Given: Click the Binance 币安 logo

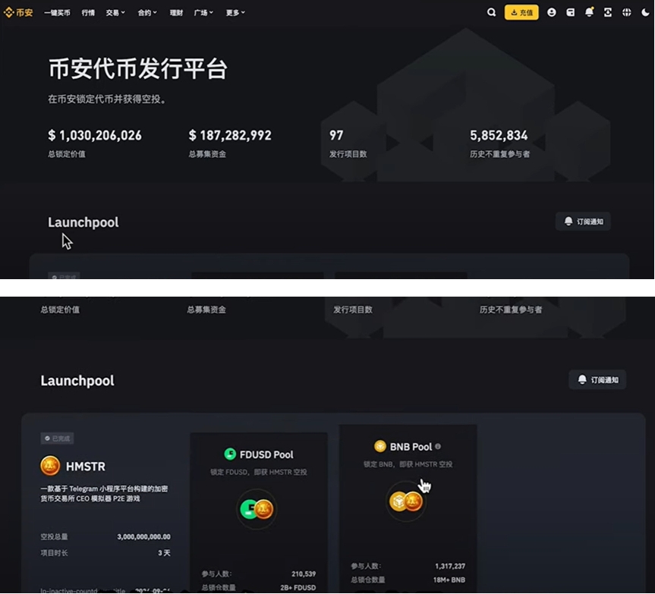Looking at the screenshot, I should (x=18, y=13).
